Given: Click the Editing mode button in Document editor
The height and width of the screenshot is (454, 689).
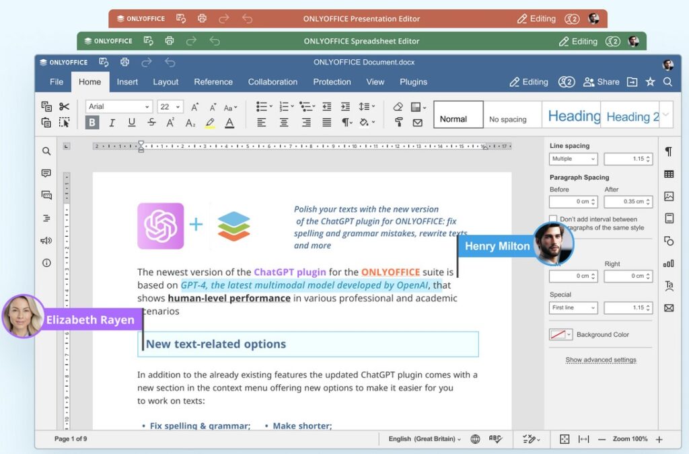Looking at the screenshot, I should point(529,82).
